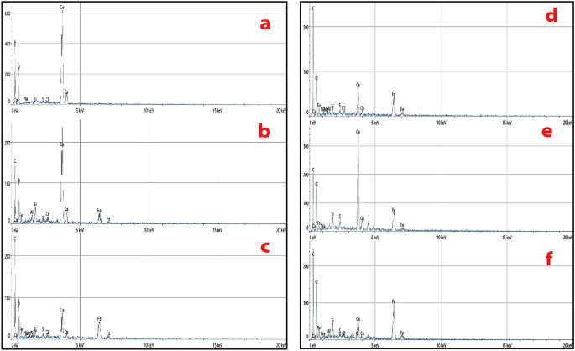The width and height of the screenshot is (575, 351).
Task: Select the O peak label in spectrum f
Action: point(316,282)
